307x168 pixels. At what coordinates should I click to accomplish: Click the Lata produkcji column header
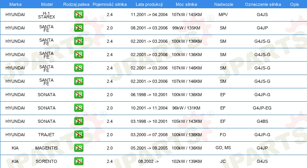pos(149,4)
